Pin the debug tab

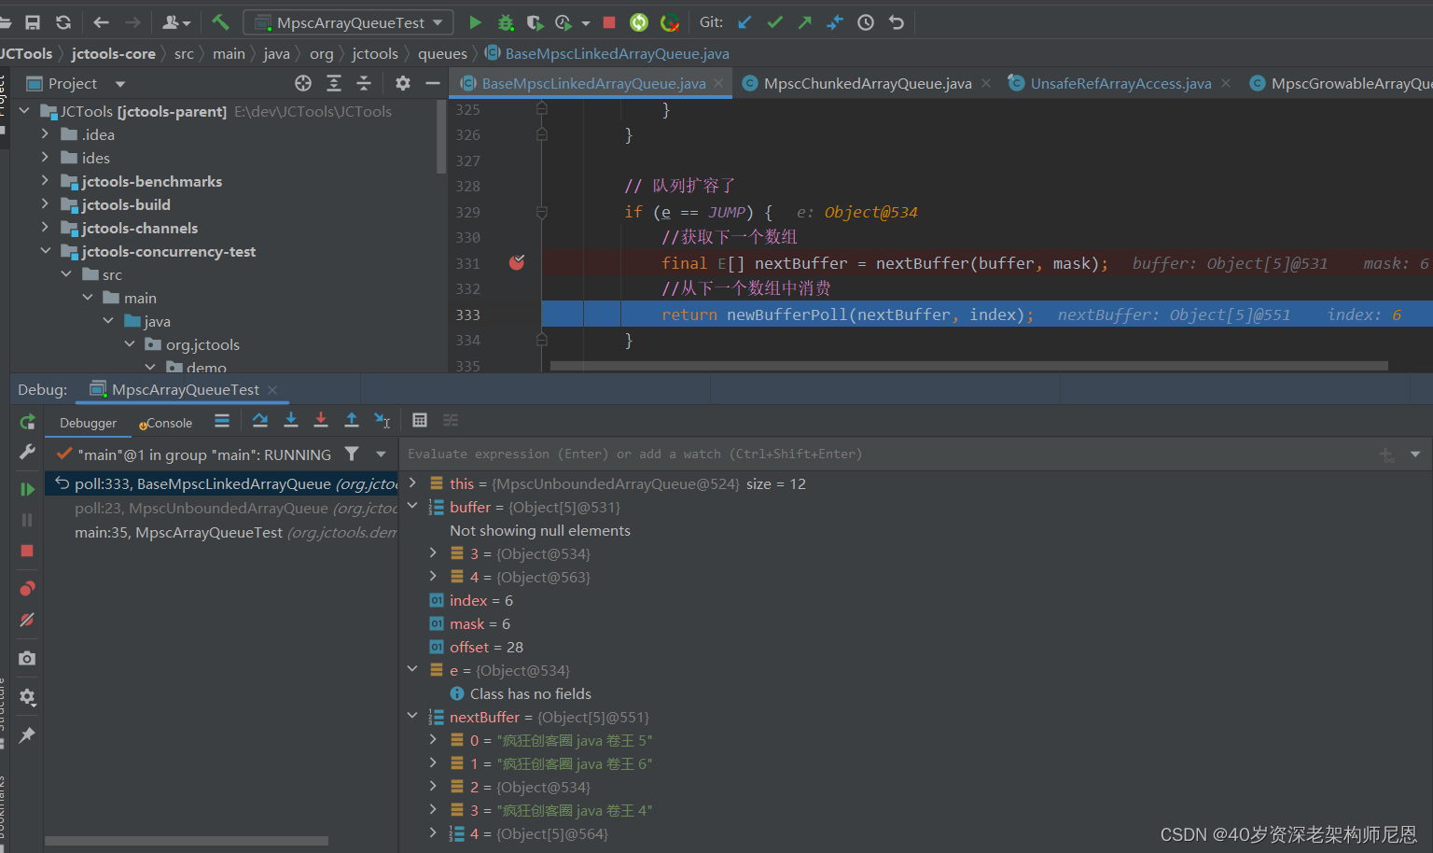pos(27,735)
